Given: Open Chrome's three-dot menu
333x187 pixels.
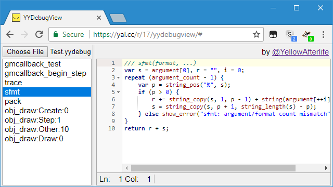Looking at the screenshot, I should pos(323,34).
